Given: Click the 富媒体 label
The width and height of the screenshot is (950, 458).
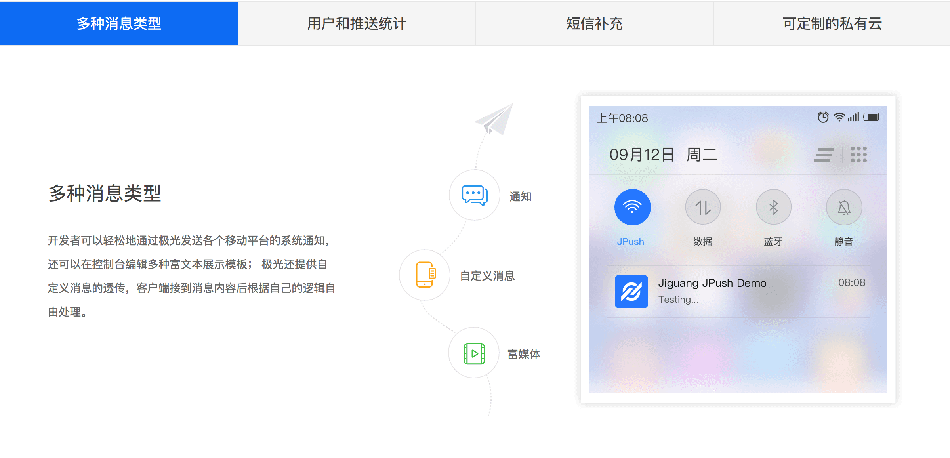Looking at the screenshot, I should click(x=524, y=354).
